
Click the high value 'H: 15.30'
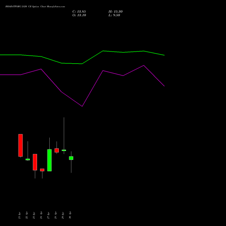click(116, 12)
